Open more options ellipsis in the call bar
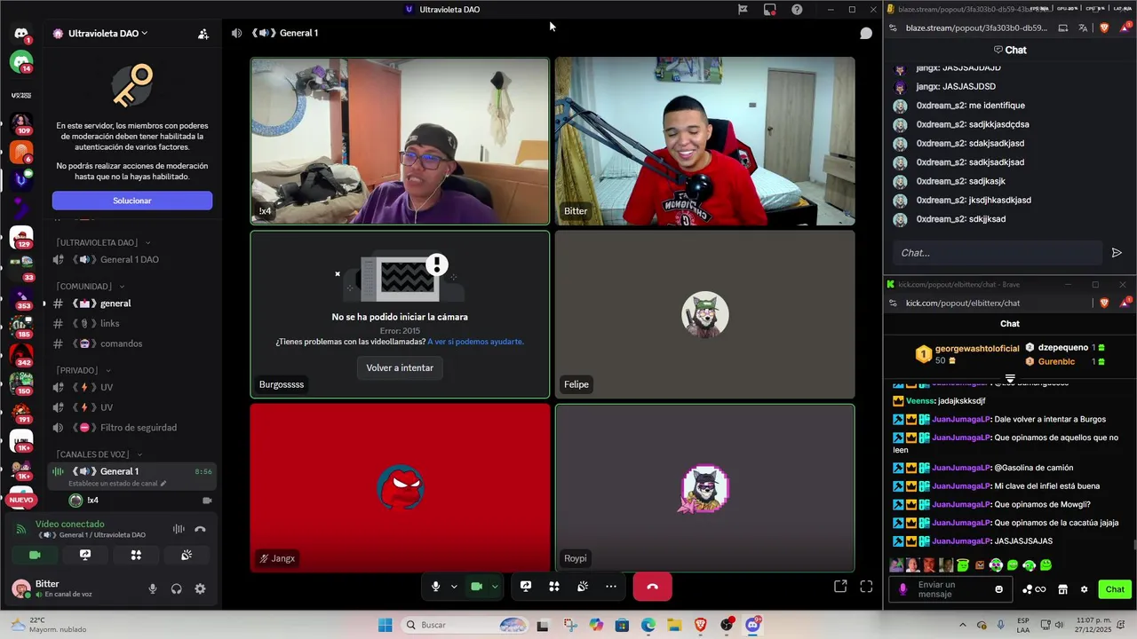The width and height of the screenshot is (1137, 639). tap(611, 586)
